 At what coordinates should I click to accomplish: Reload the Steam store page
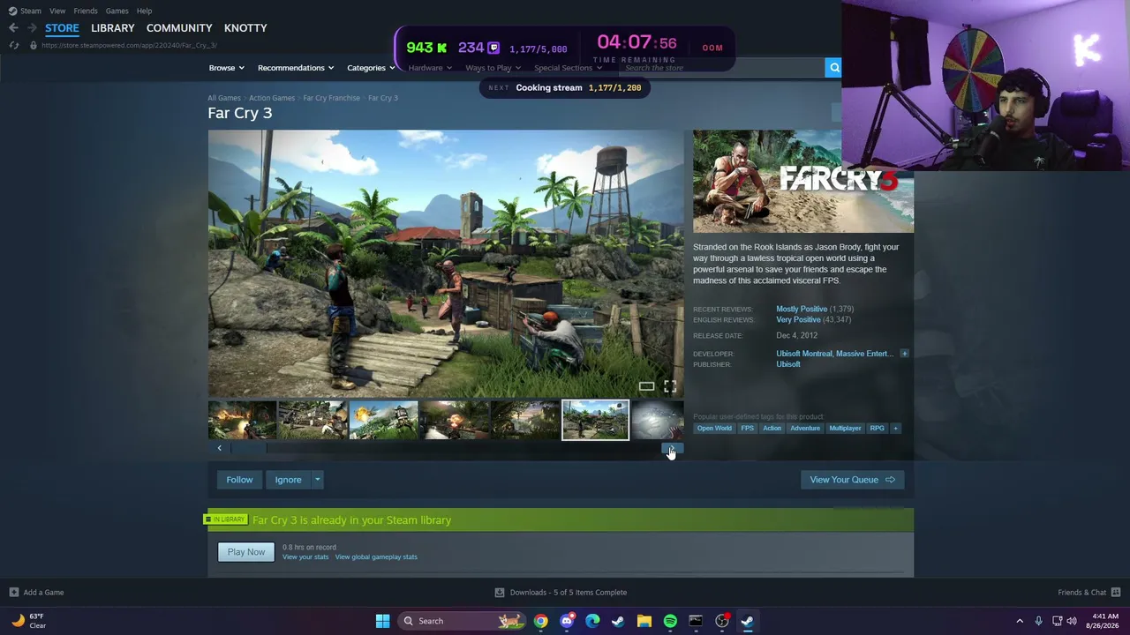point(13,45)
